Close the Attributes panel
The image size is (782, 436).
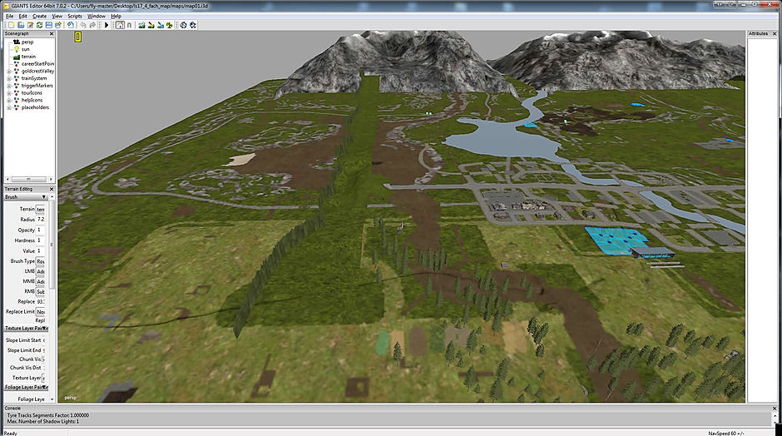[x=775, y=34]
